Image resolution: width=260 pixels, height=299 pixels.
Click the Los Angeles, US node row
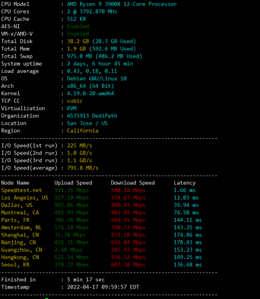101,198
